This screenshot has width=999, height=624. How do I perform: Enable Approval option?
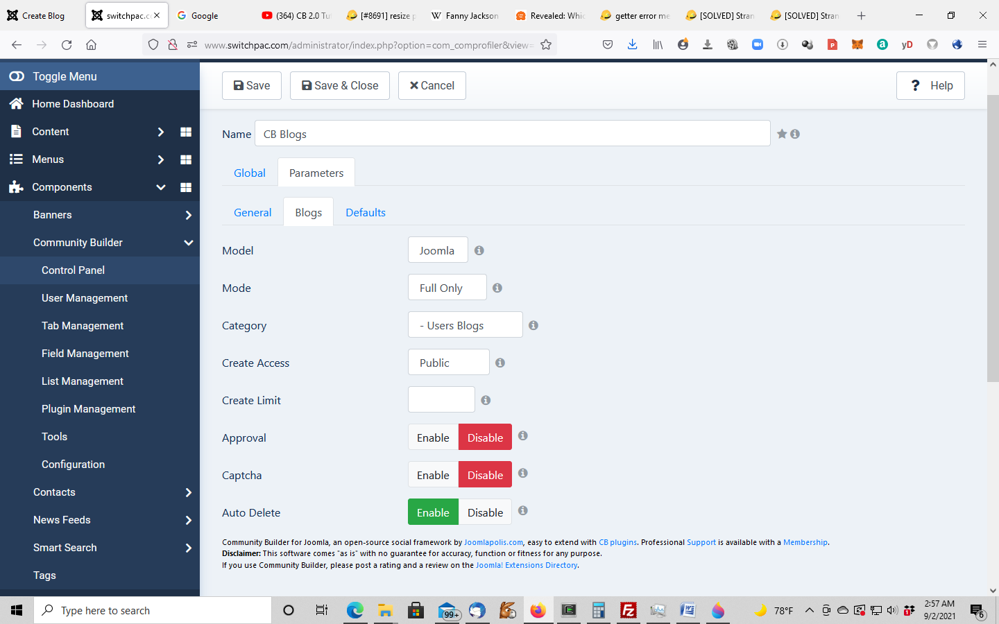pyautogui.click(x=433, y=437)
